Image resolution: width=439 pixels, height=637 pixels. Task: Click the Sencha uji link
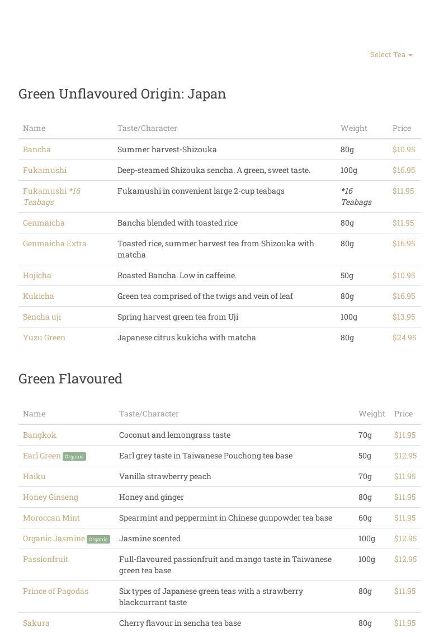point(42,317)
